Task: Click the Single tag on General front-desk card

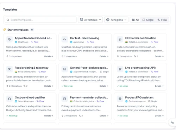Action: [104, 72]
